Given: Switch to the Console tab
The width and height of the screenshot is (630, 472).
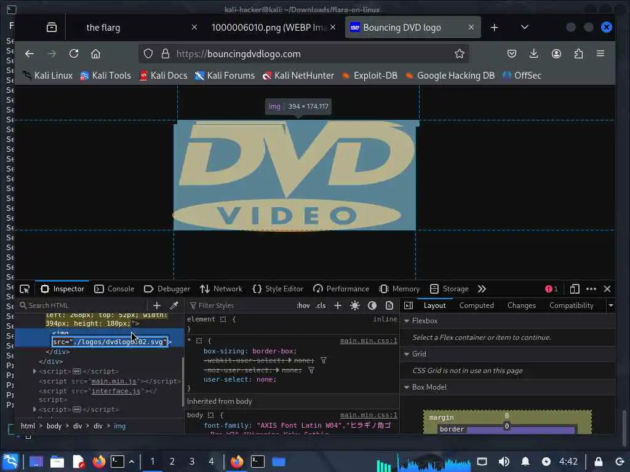Looking at the screenshot, I should tap(114, 289).
